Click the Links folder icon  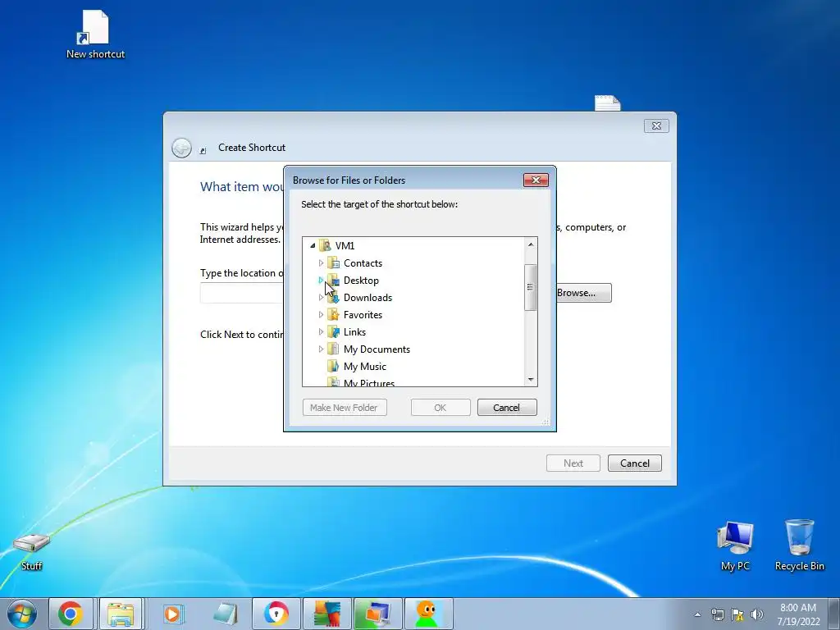[x=333, y=331]
